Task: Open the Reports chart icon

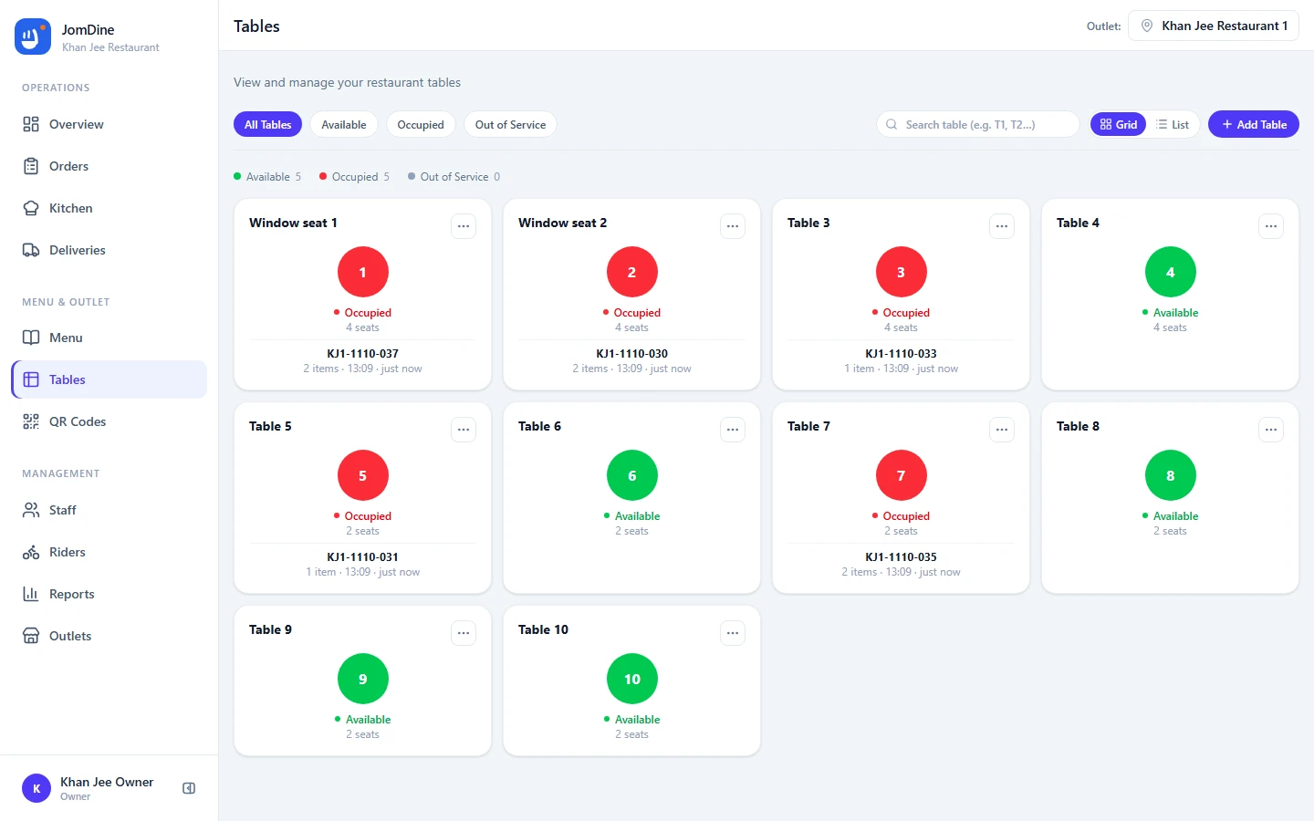Action: pyautogui.click(x=31, y=594)
